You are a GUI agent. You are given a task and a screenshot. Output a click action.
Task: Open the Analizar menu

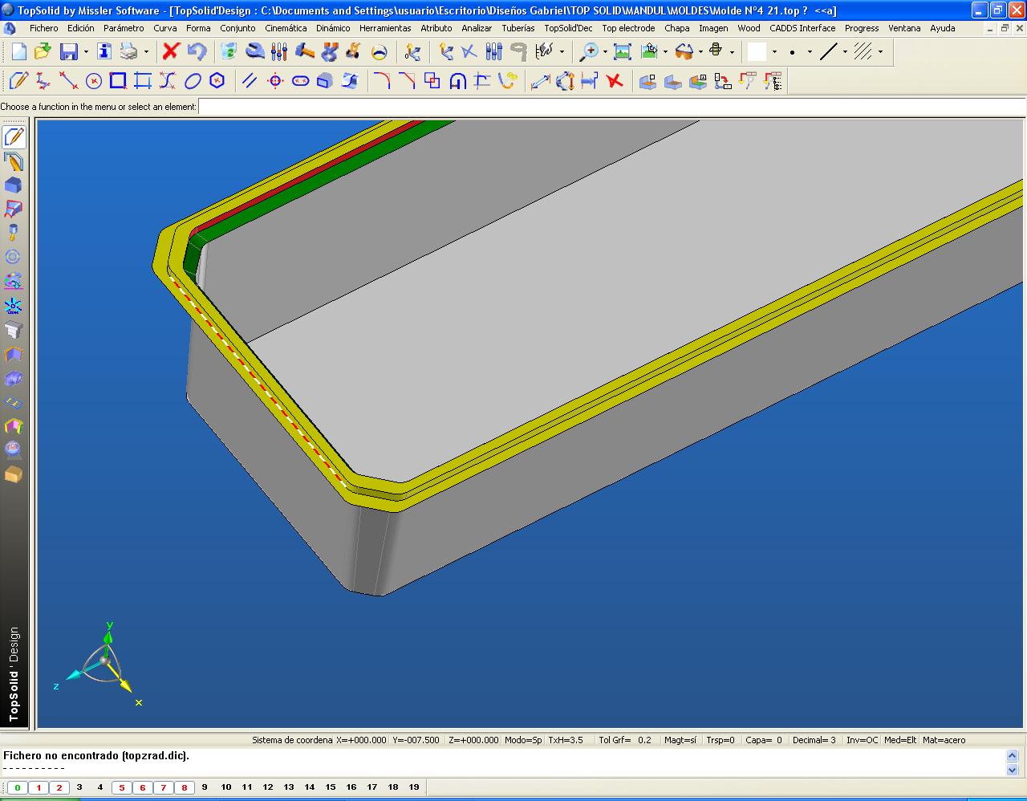pyautogui.click(x=477, y=28)
